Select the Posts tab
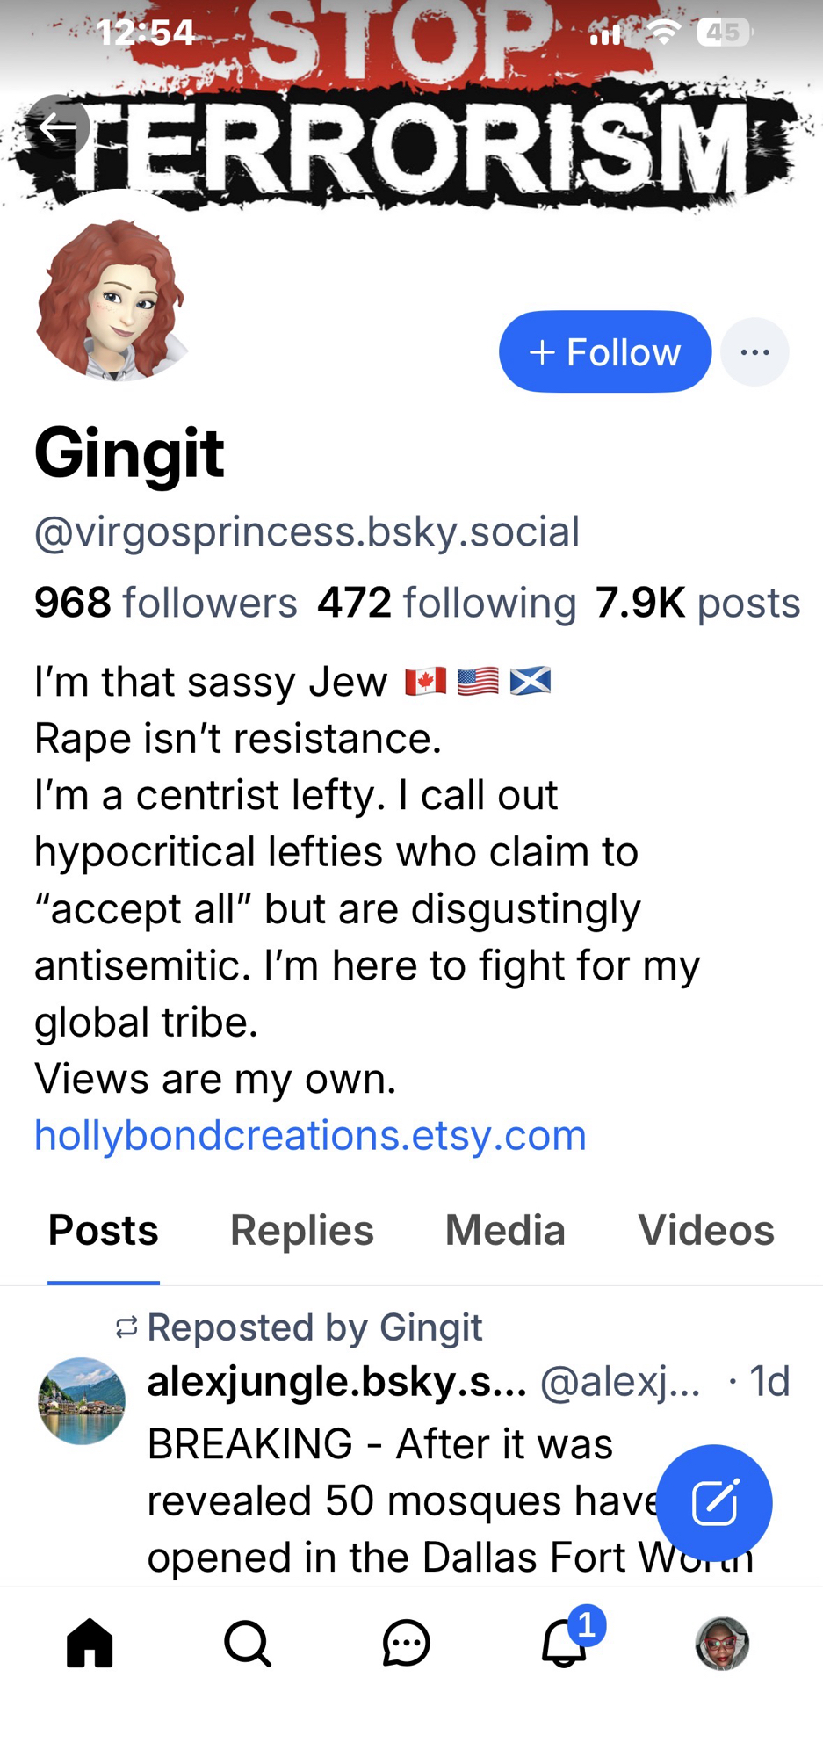The image size is (823, 1757). coord(104,1230)
